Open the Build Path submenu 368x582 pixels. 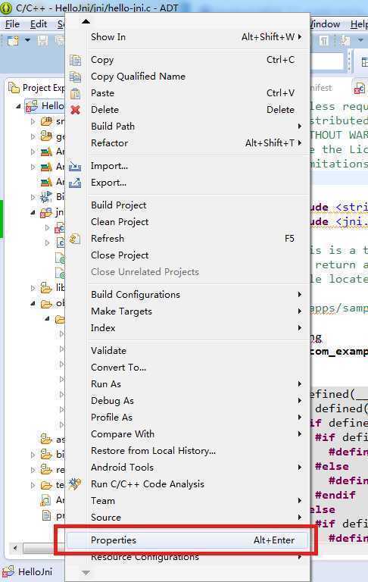click(188, 127)
